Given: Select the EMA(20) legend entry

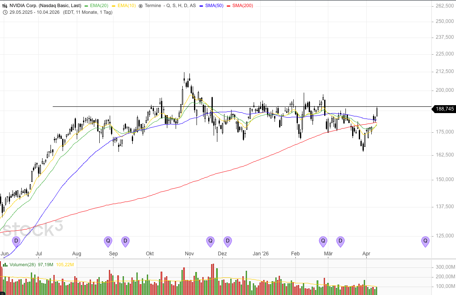Looking at the screenshot, I should coord(97,5).
